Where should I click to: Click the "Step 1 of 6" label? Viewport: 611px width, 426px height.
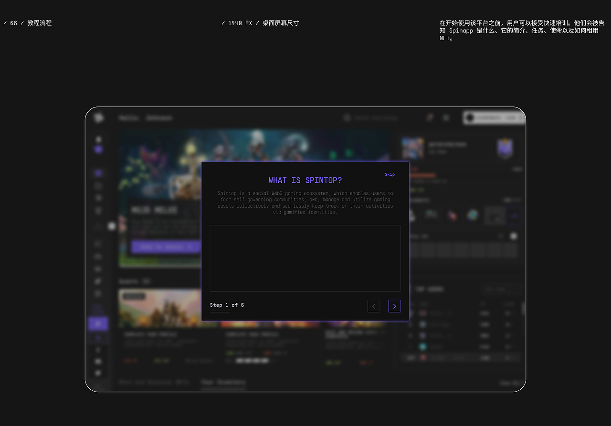pyautogui.click(x=227, y=305)
